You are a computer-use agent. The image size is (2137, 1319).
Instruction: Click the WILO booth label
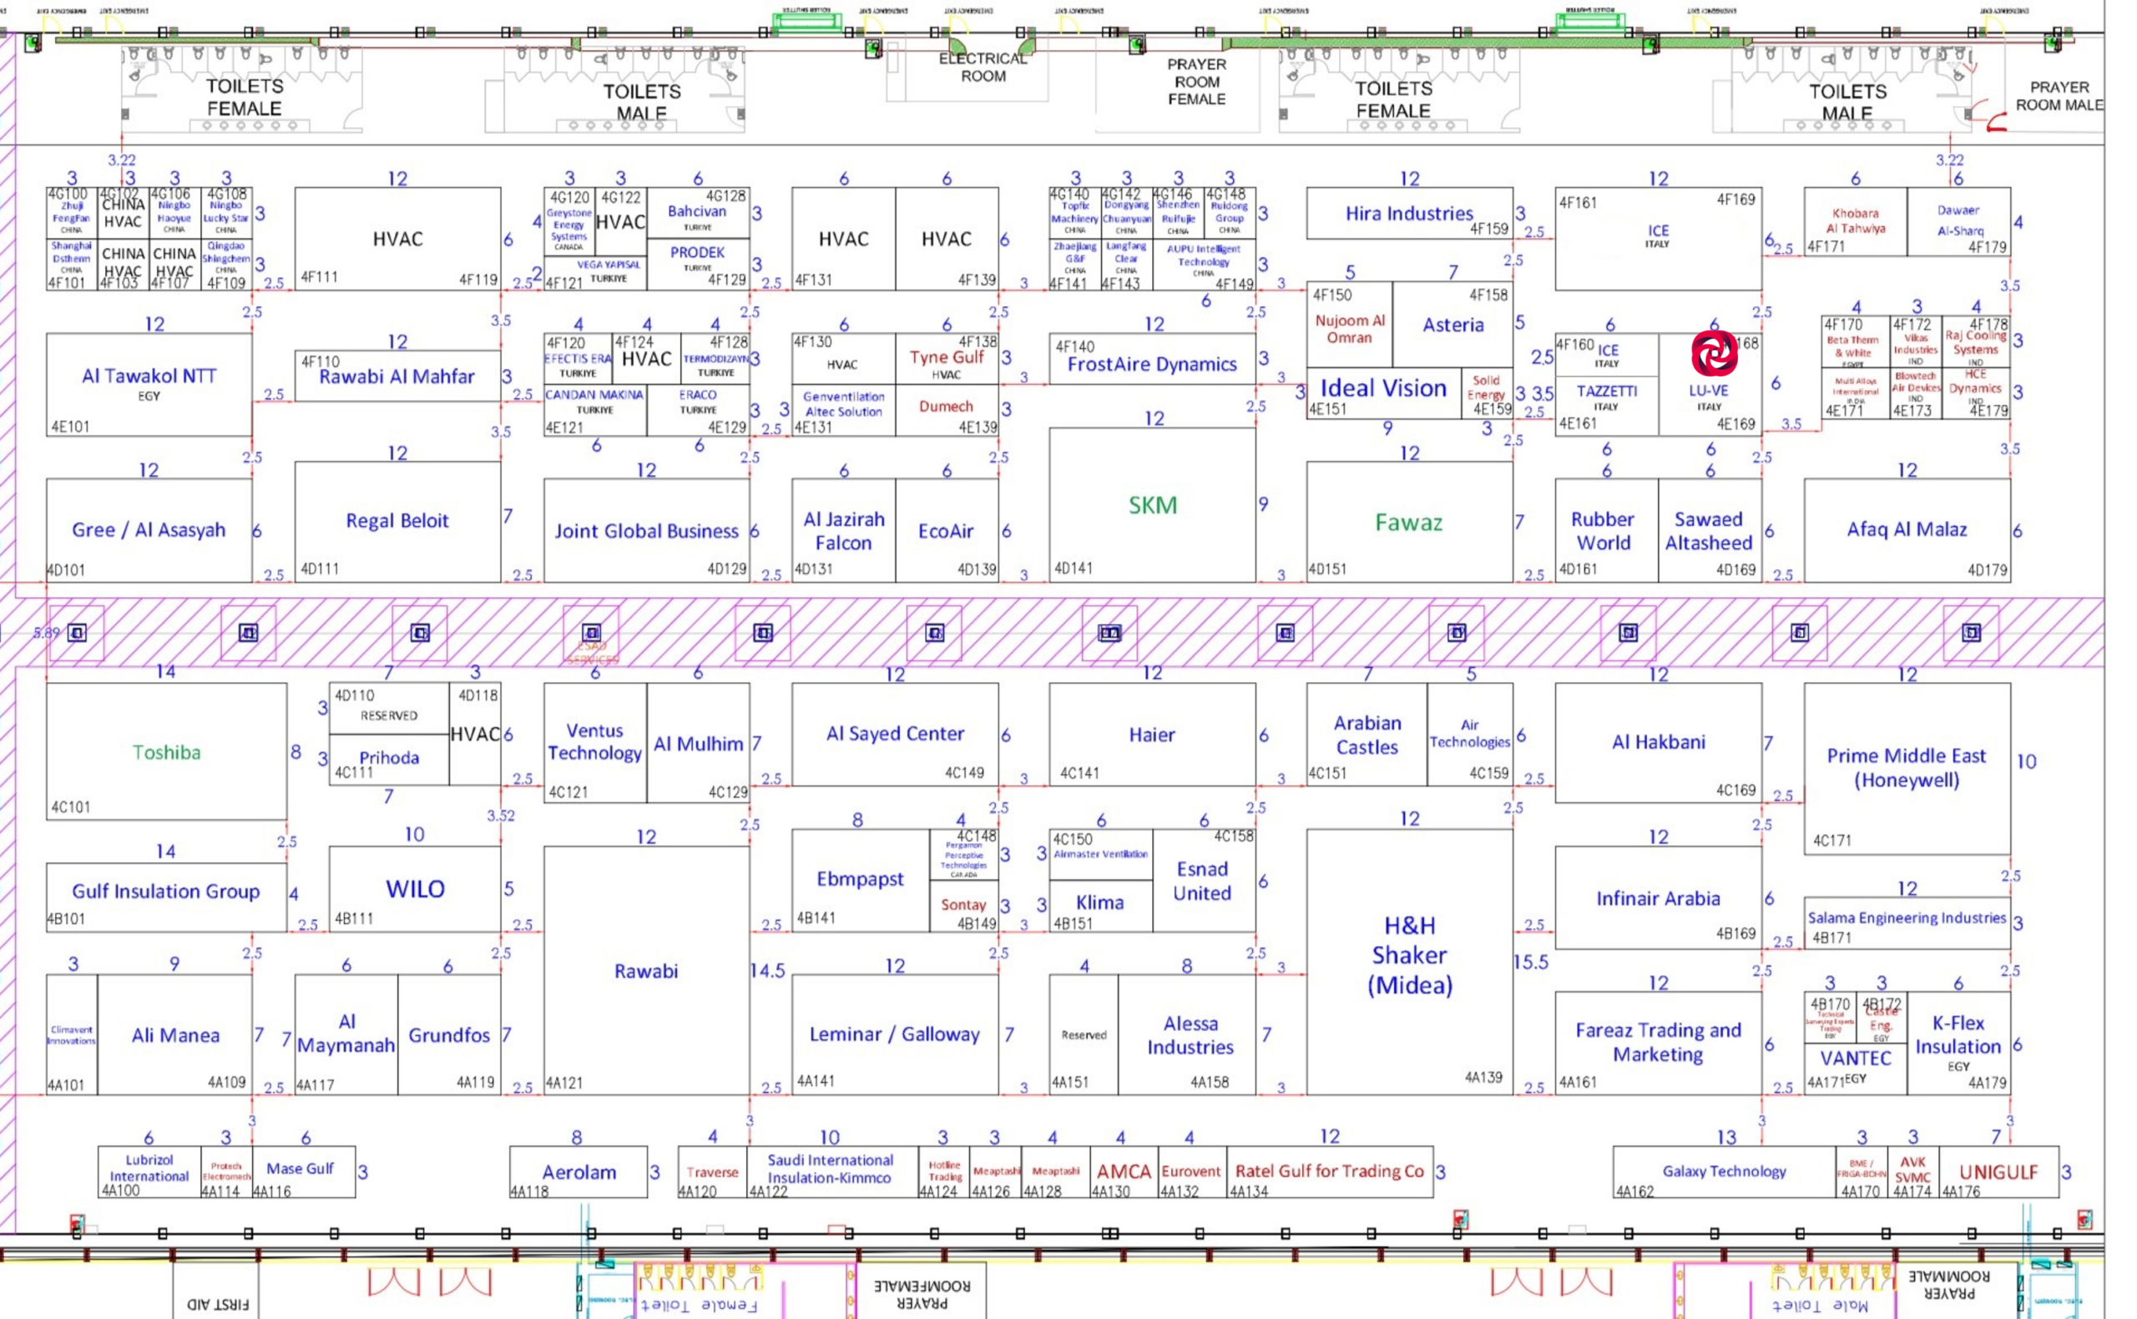click(x=415, y=889)
